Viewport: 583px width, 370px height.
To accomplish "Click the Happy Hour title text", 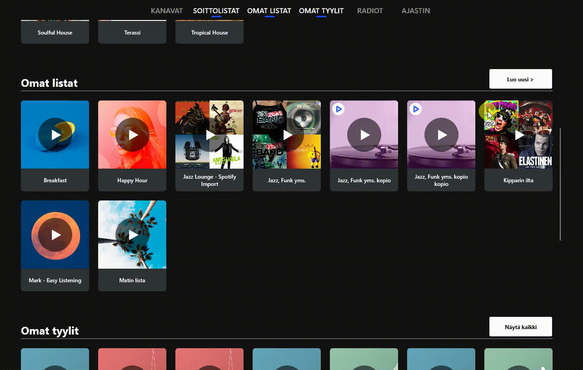I will (x=132, y=180).
